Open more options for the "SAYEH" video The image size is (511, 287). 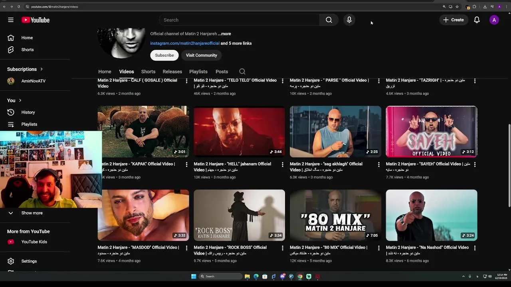pos(475,164)
